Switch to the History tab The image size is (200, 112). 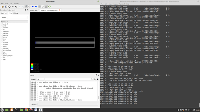tap(16, 13)
